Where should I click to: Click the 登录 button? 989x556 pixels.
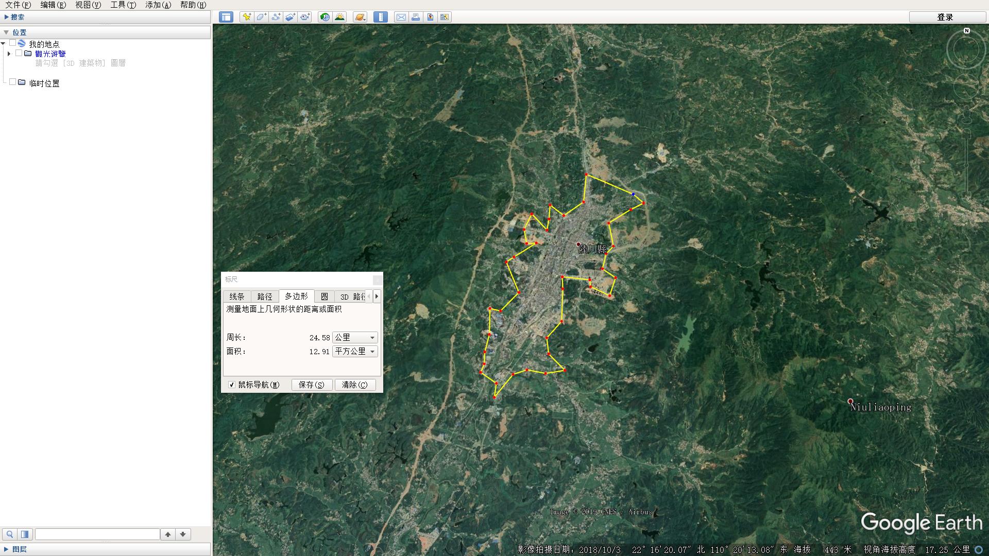click(946, 17)
